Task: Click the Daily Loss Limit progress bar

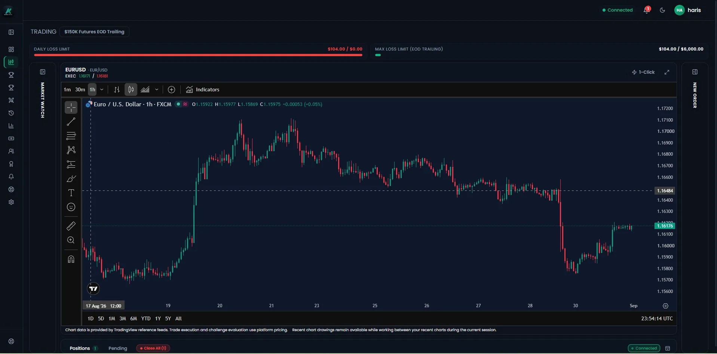Action: click(x=198, y=55)
